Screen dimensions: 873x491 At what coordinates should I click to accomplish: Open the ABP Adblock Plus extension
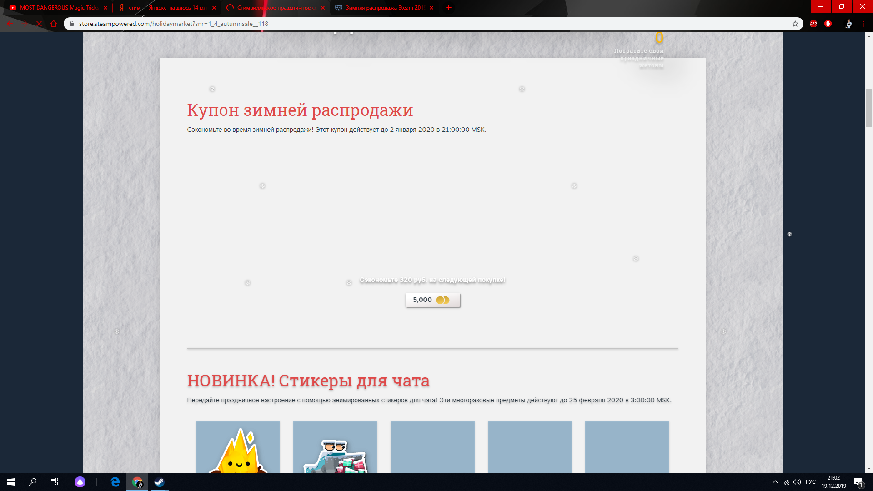[813, 24]
